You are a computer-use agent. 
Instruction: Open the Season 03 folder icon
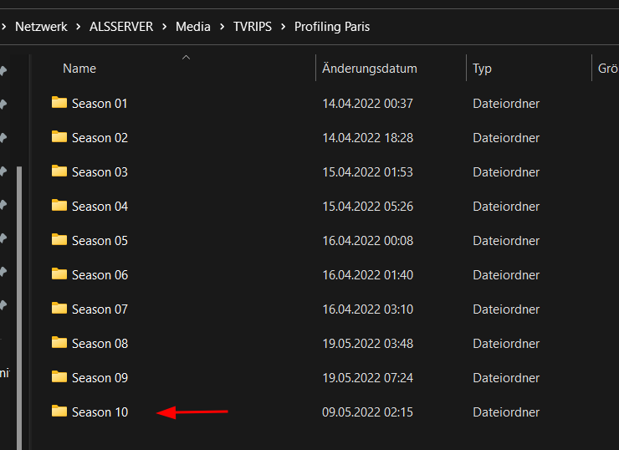[59, 171]
